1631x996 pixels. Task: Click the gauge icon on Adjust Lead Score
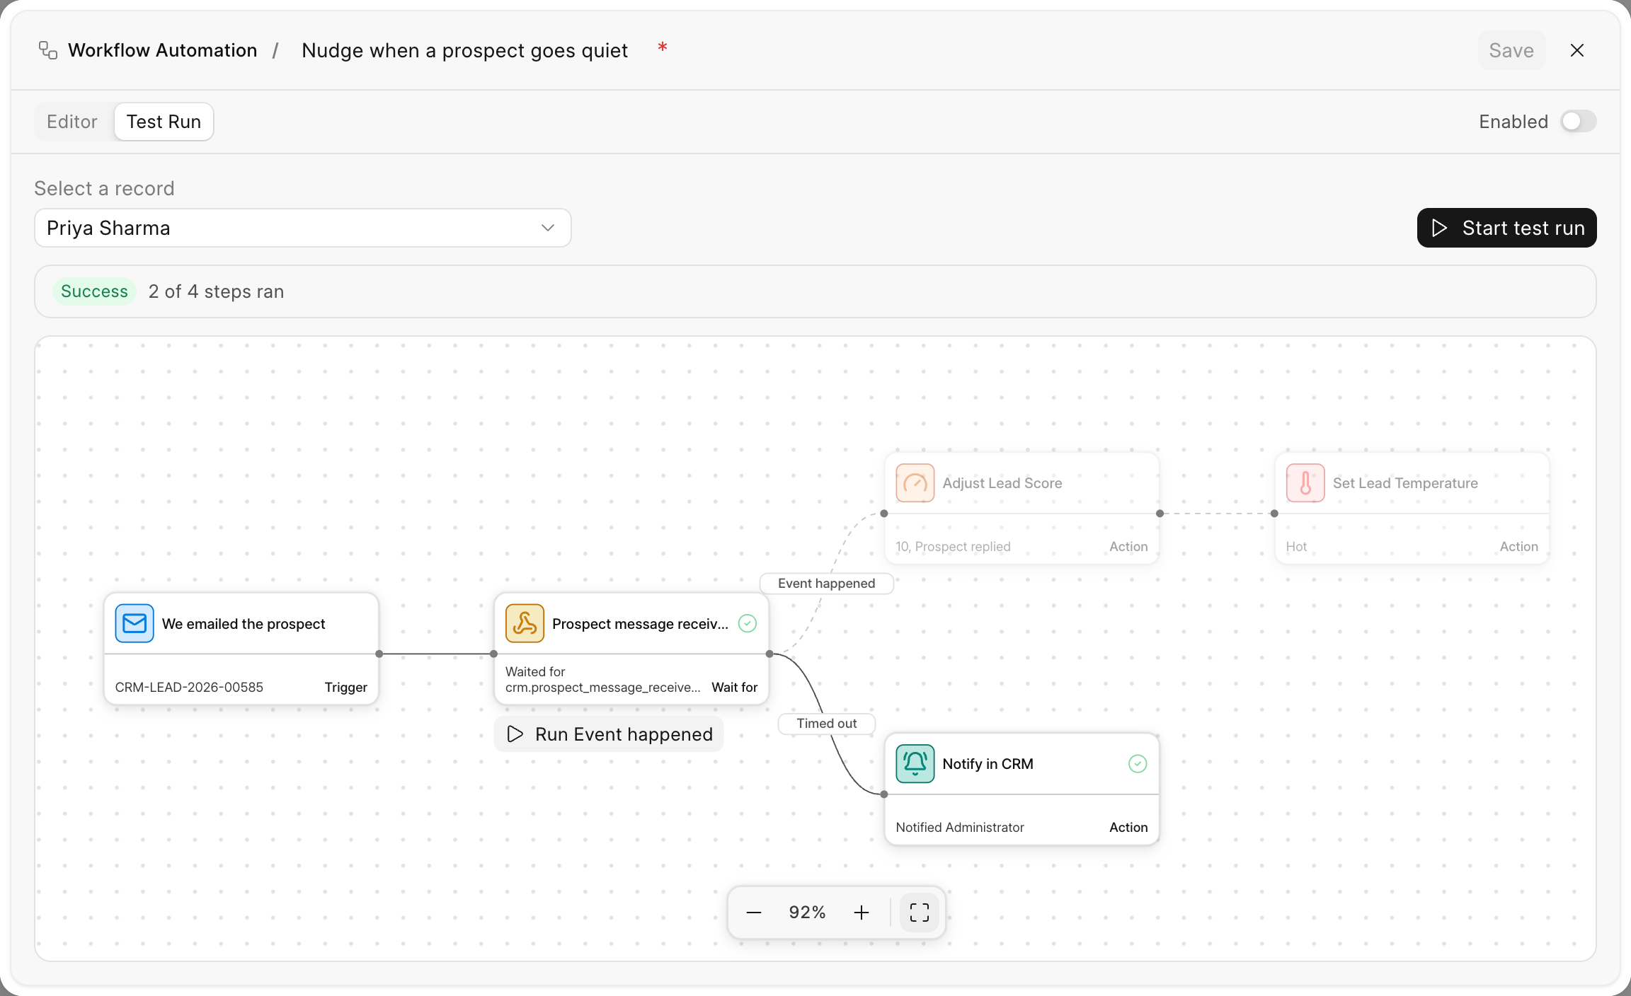[915, 483]
